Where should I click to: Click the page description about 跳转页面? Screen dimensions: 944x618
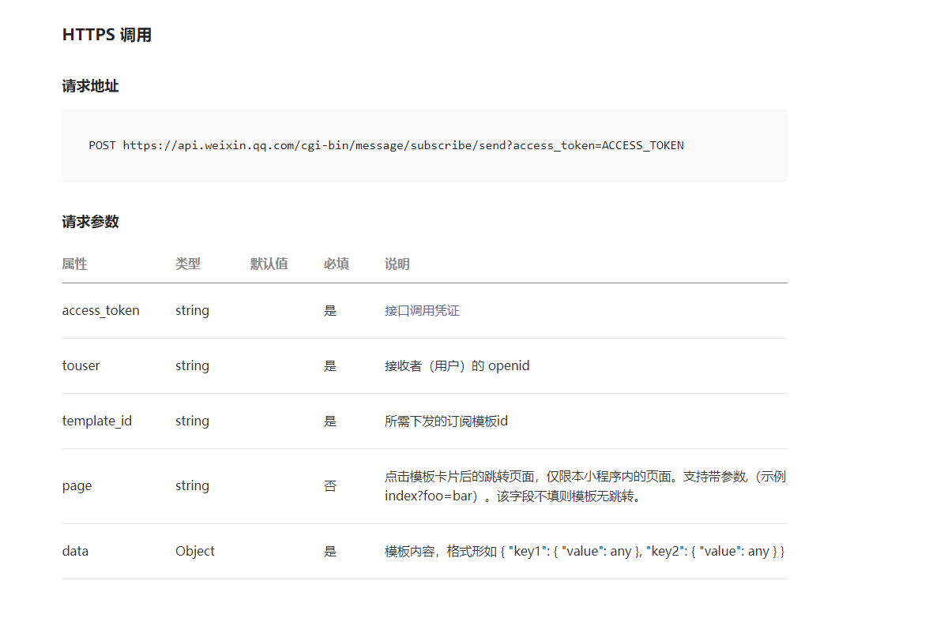point(585,486)
